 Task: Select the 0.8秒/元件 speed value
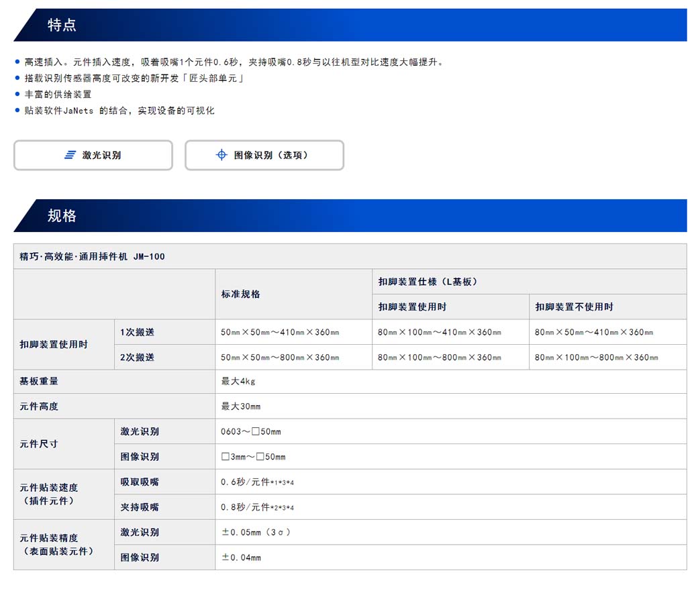click(257, 507)
